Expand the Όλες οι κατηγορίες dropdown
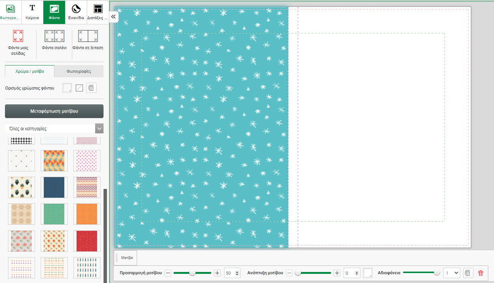This screenshot has width=494, height=283. (x=99, y=129)
